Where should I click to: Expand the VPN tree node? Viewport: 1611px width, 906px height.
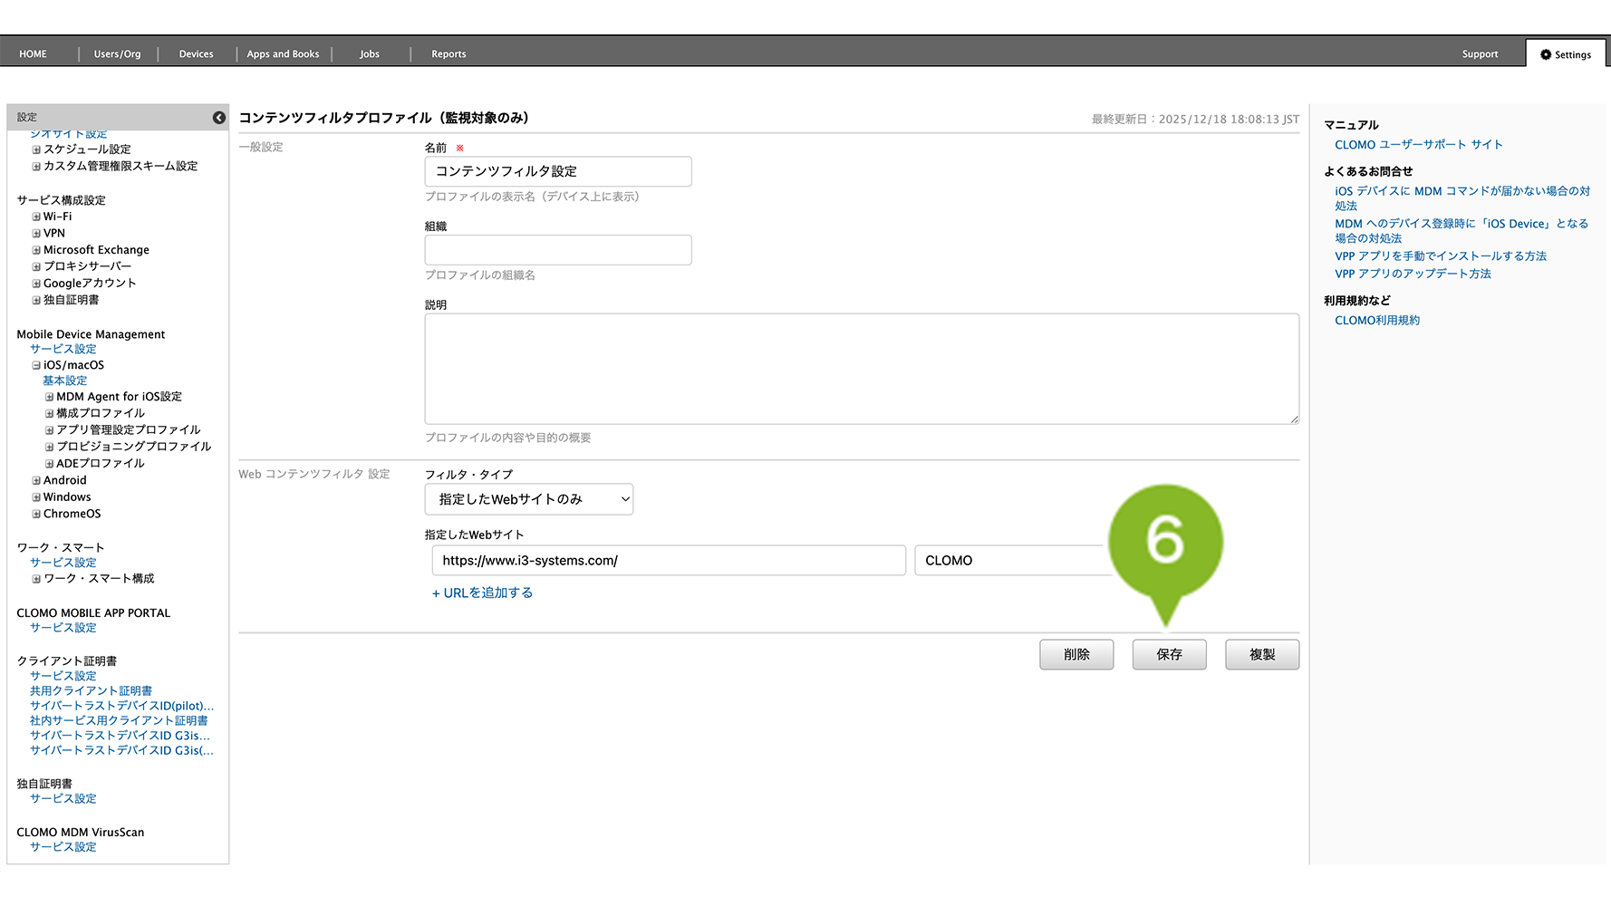pyautogui.click(x=36, y=234)
